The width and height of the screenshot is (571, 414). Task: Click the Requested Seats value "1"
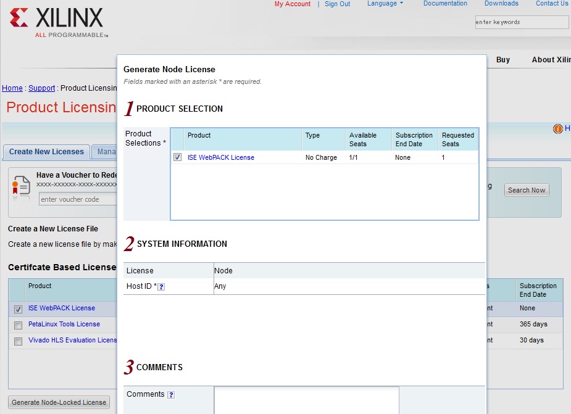[x=443, y=158]
